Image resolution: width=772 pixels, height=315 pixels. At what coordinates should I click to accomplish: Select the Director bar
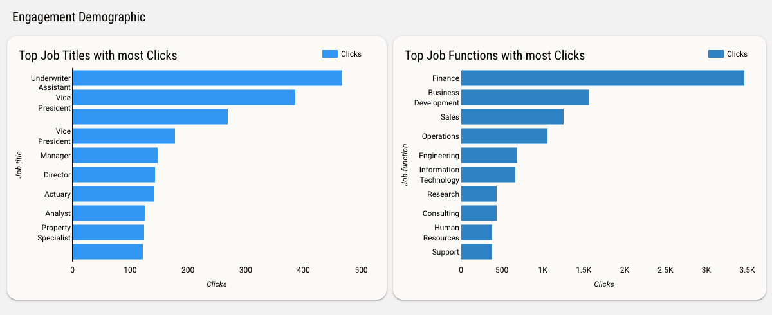point(114,175)
